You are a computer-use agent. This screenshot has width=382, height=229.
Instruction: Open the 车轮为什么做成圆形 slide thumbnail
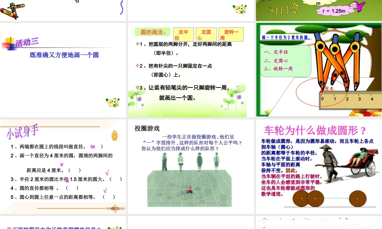tap(319, 166)
